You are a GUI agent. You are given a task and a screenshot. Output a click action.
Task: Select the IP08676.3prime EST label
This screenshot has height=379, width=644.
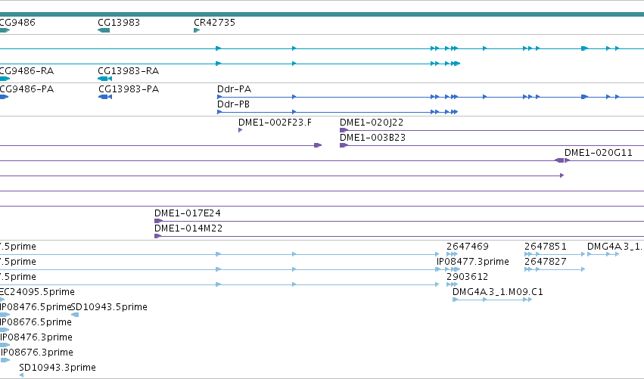click(37, 353)
